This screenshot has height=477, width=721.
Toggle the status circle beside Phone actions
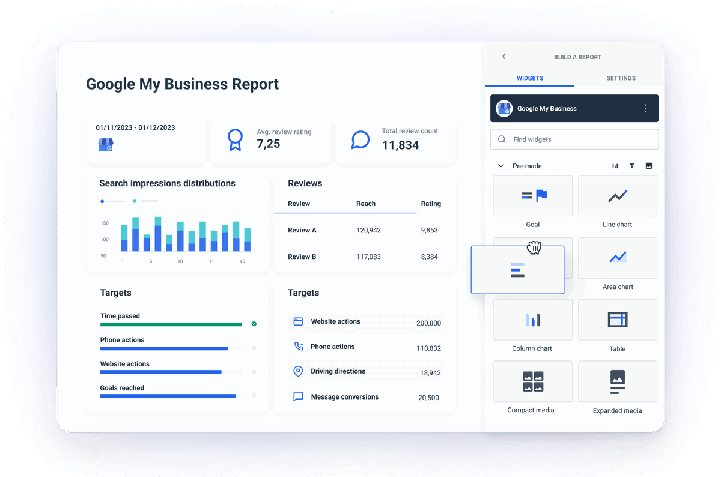click(254, 348)
